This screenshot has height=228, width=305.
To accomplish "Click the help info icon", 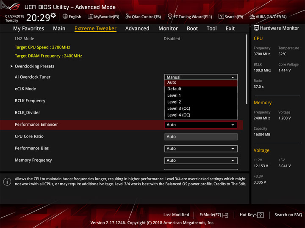I will 7,182.
